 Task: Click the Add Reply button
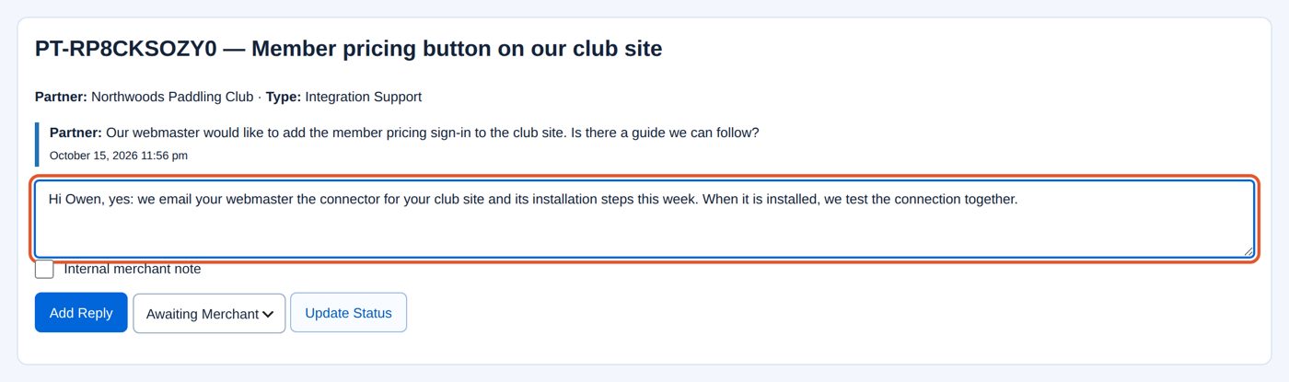click(81, 313)
